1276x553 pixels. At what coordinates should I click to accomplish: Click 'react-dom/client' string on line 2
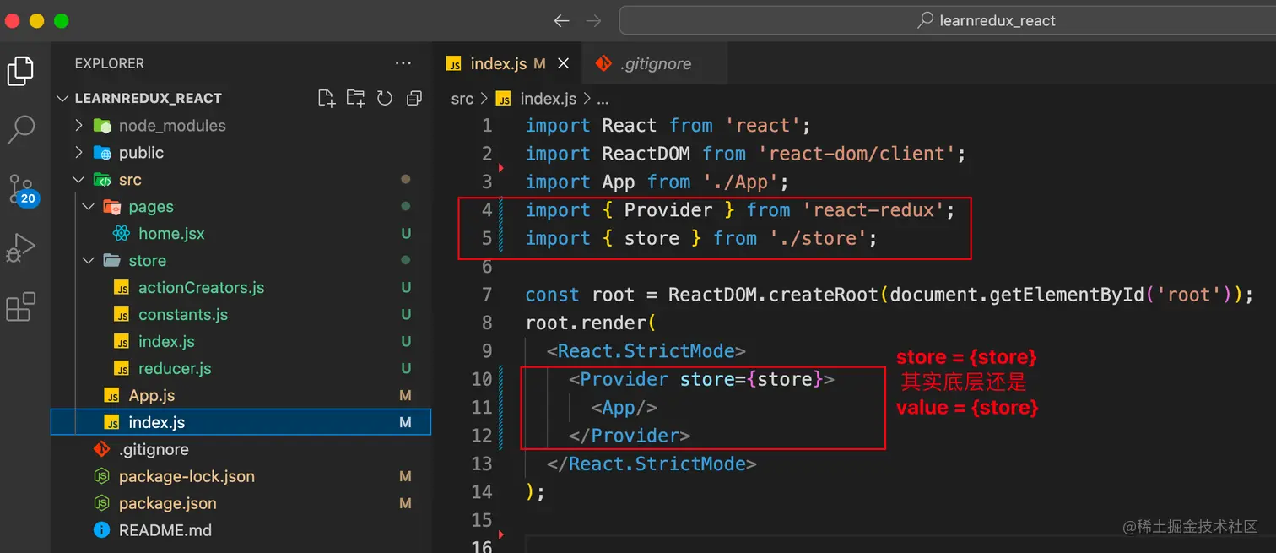click(x=857, y=154)
